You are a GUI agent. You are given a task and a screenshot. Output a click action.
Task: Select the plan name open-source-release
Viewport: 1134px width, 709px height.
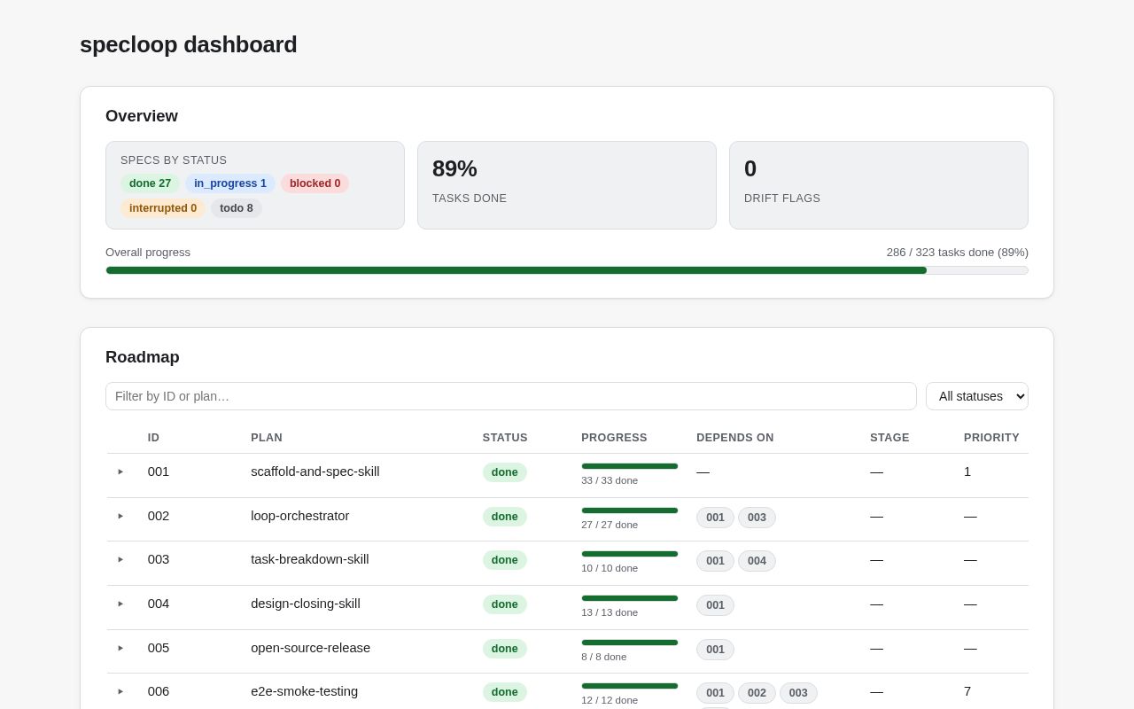click(x=311, y=648)
